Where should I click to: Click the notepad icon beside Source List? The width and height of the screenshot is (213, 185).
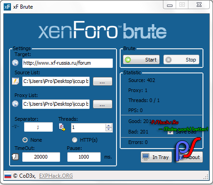tap(15, 81)
